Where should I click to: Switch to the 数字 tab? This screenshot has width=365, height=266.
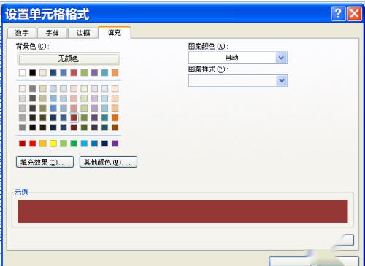pos(22,33)
